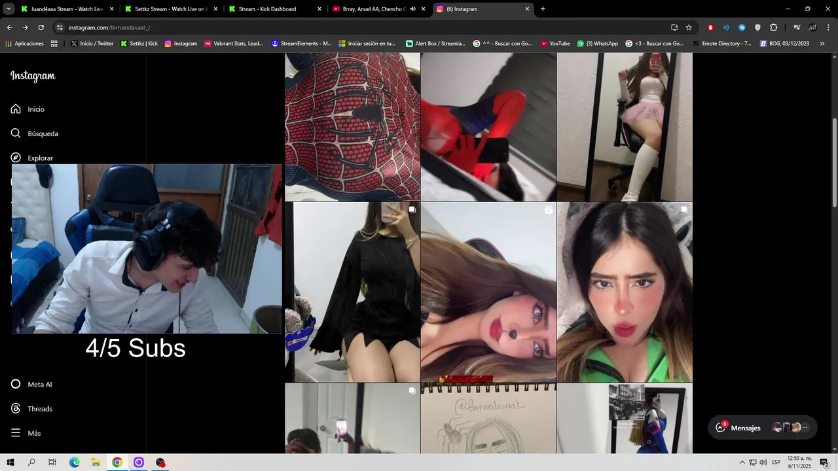This screenshot has width=838, height=471.
Task: Expand the bookmarks overflow chevron
Action: pyautogui.click(x=822, y=43)
